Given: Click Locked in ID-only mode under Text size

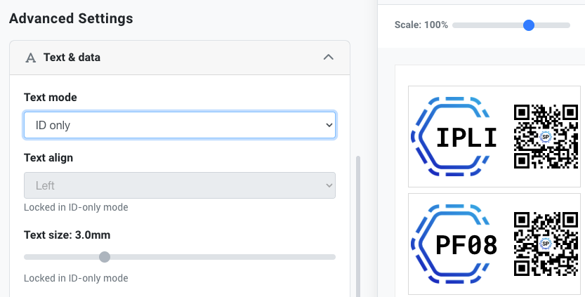Looking at the screenshot, I should click(x=76, y=278).
